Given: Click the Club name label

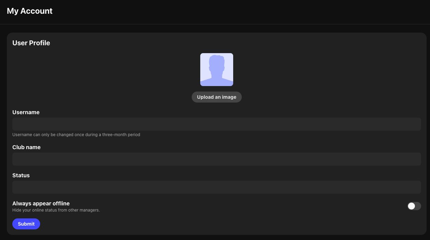Looking at the screenshot, I should click(x=26, y=147).
